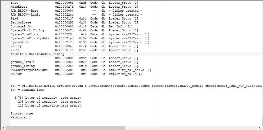Click the [1] project path line
This screenshot has width=263, height=130.
pyautogui.click(x=136, y=86)
